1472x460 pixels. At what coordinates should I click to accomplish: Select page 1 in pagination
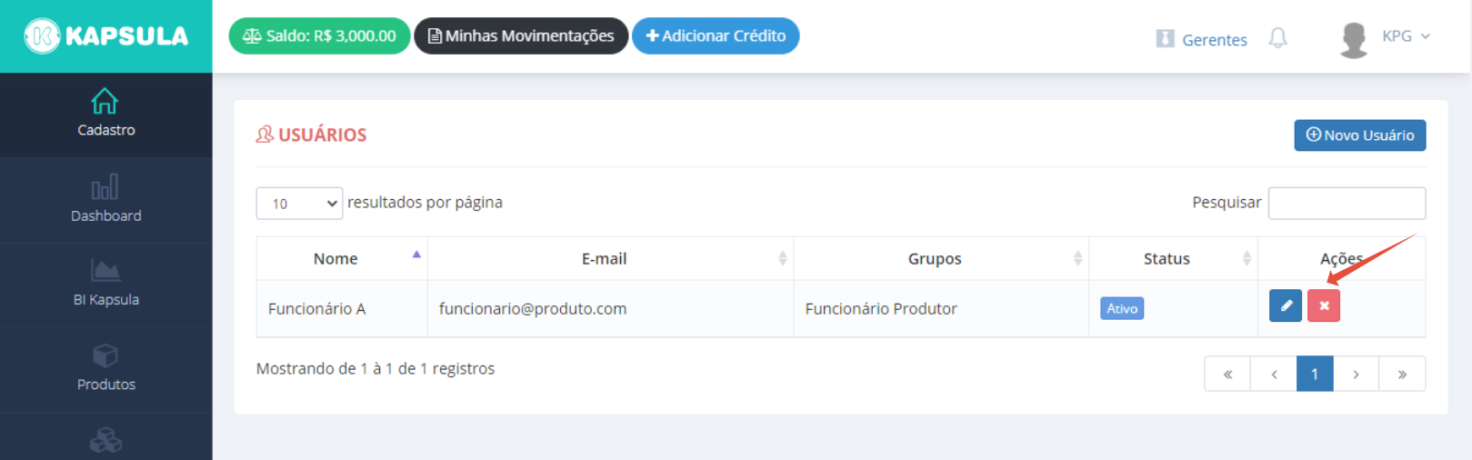(1315, 374)
